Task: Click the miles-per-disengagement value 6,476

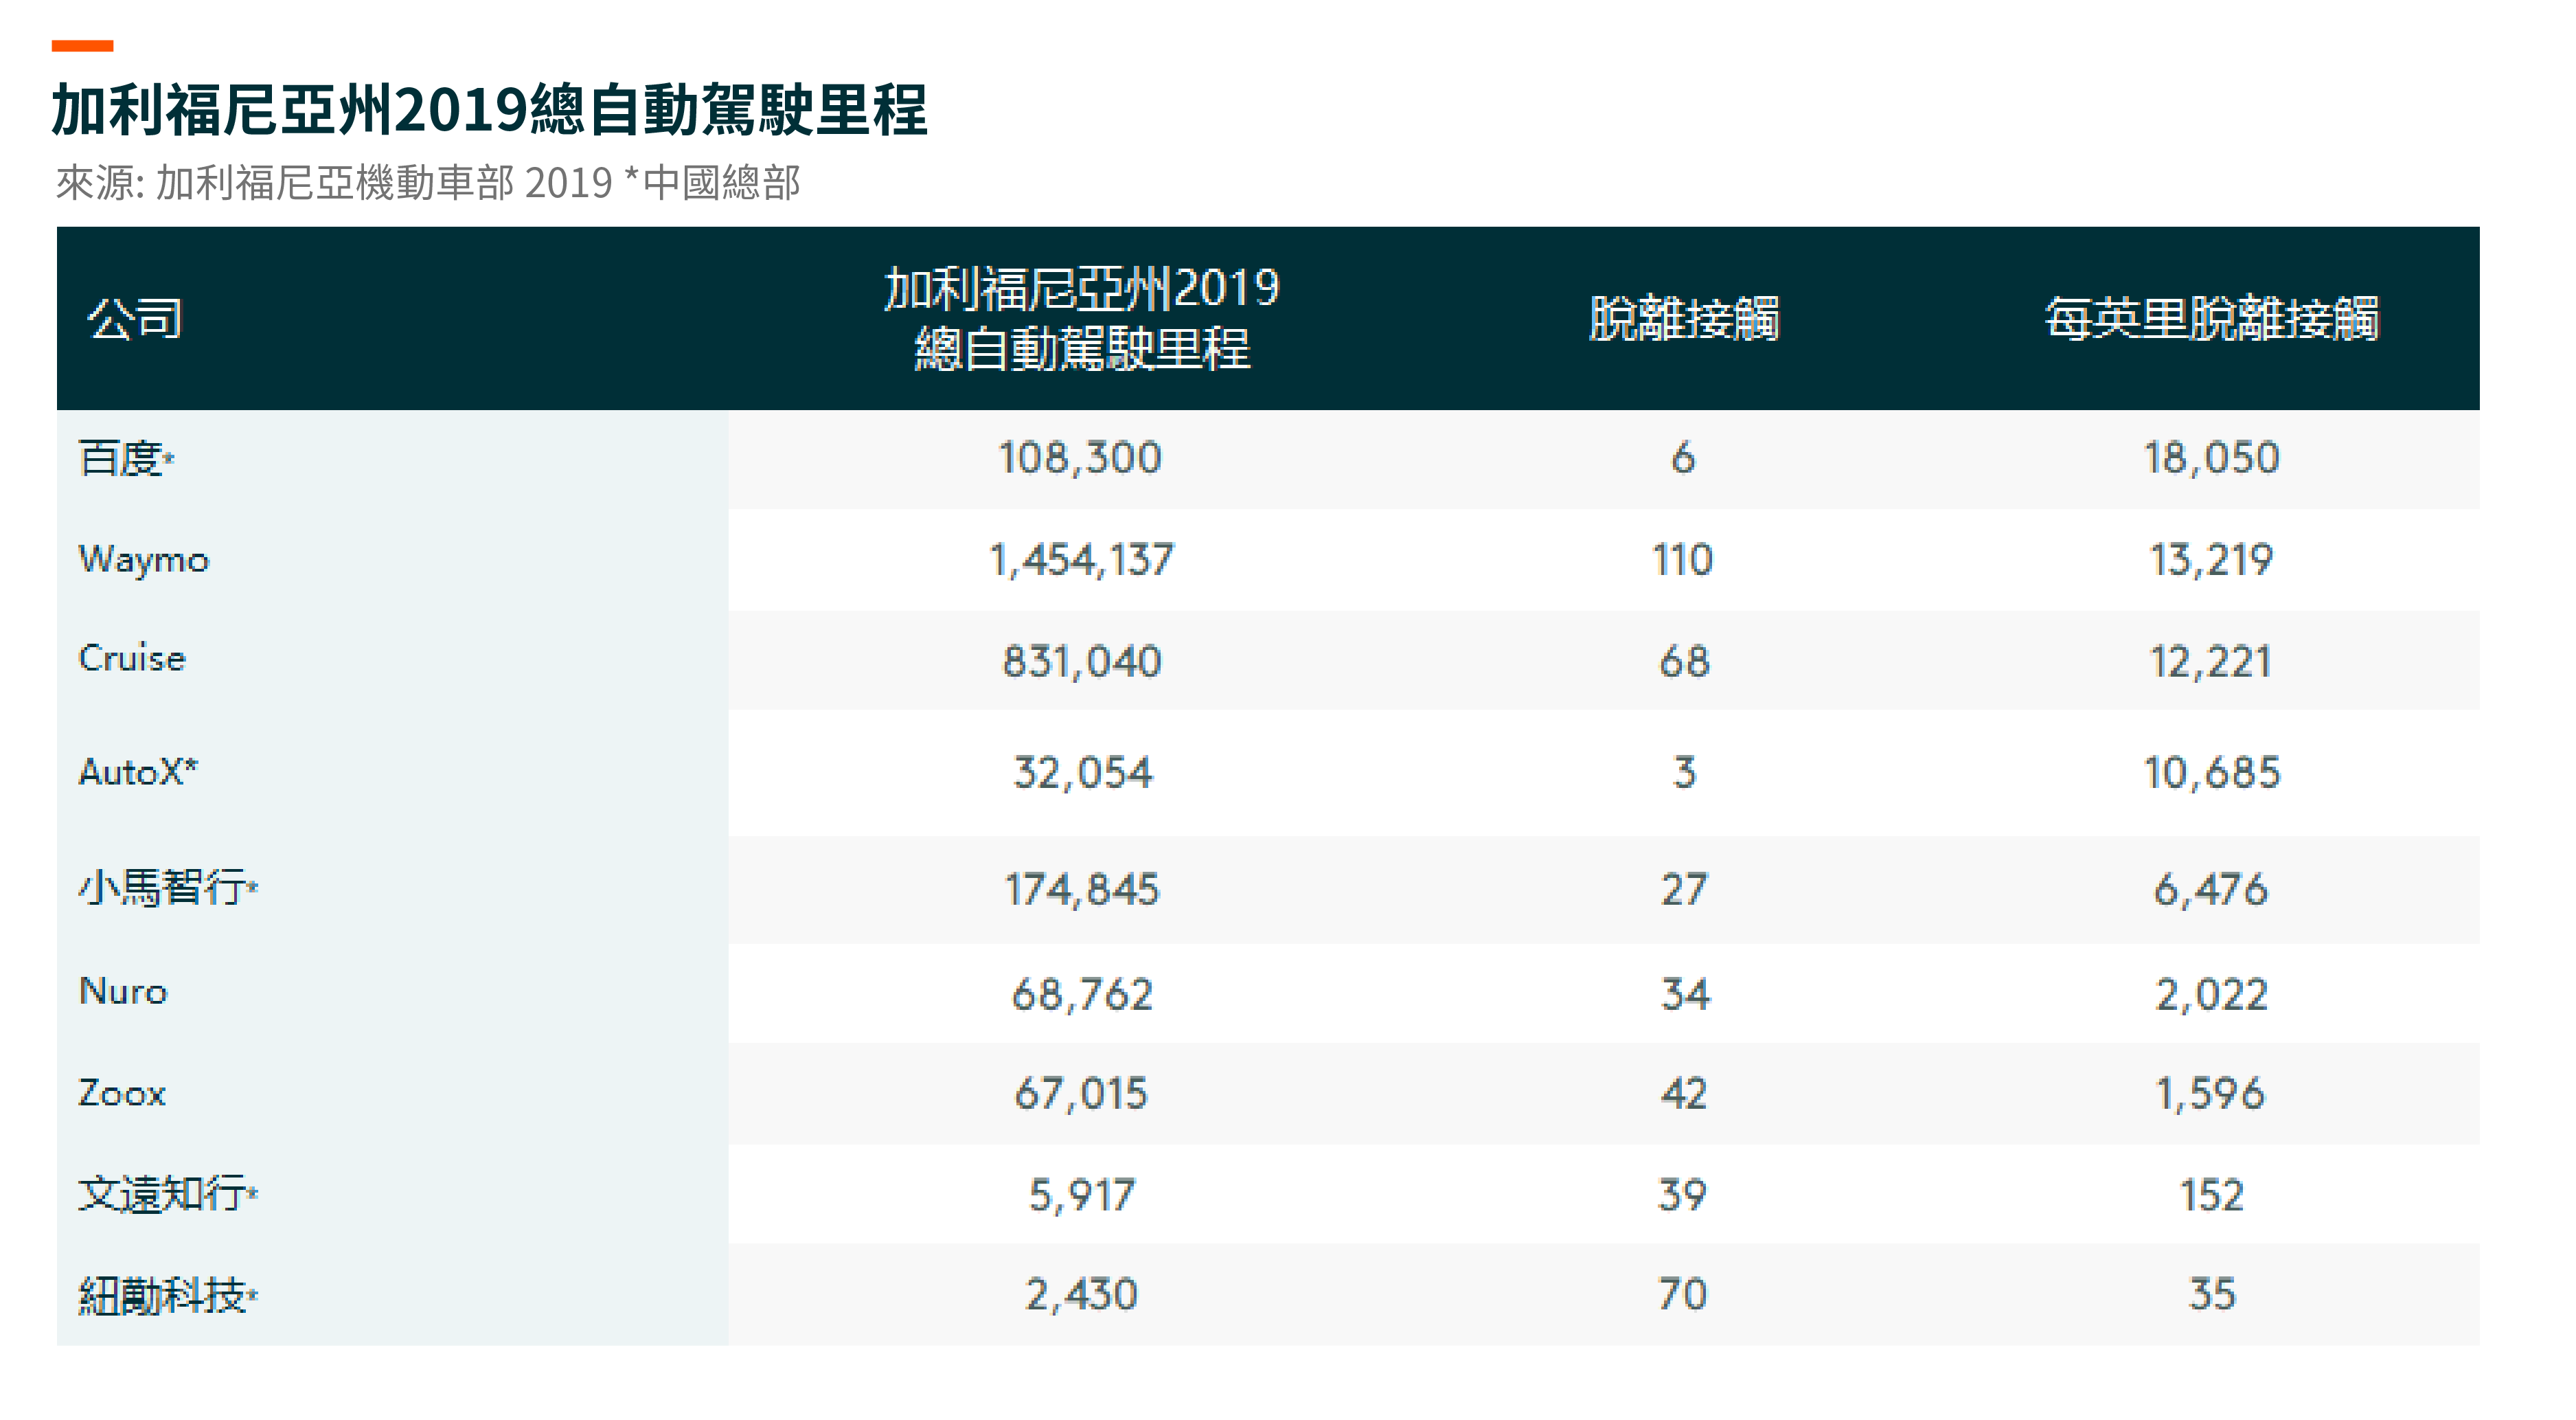Action: (x=2211, y=890)
